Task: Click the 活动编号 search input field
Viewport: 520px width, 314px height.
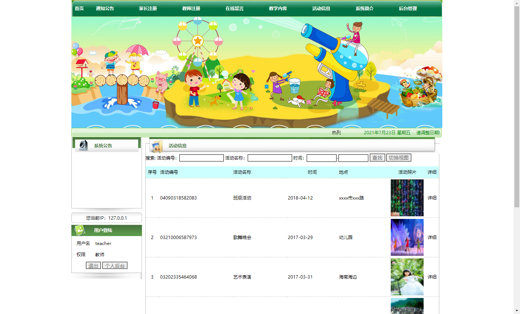Action: (x=201, y=158)
